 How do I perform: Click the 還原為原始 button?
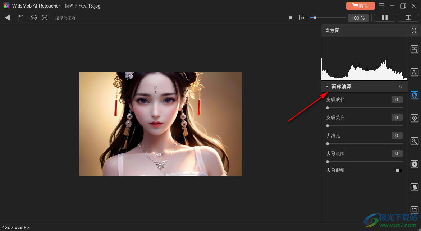click(65, 18)
